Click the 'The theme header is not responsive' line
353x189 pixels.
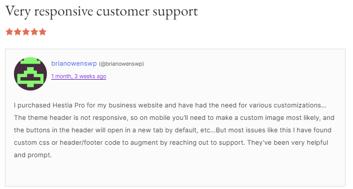(x=174, y=118)
